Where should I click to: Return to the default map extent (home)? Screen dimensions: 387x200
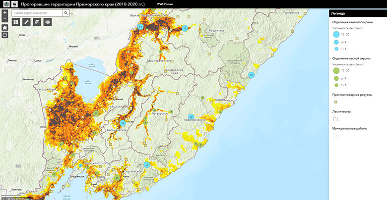coord(5,28)
